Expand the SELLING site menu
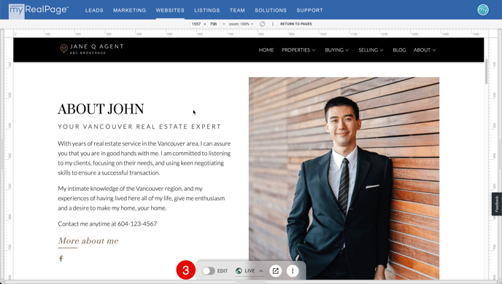 click(x=371, y=50)
